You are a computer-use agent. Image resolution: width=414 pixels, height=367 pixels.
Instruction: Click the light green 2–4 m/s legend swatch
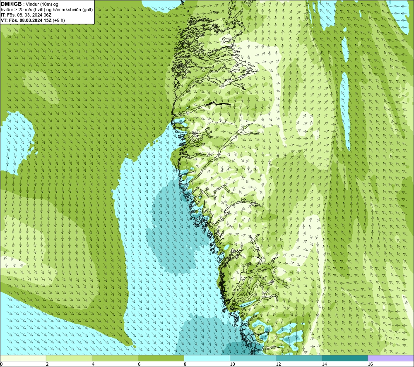click(x=69, y=358)
